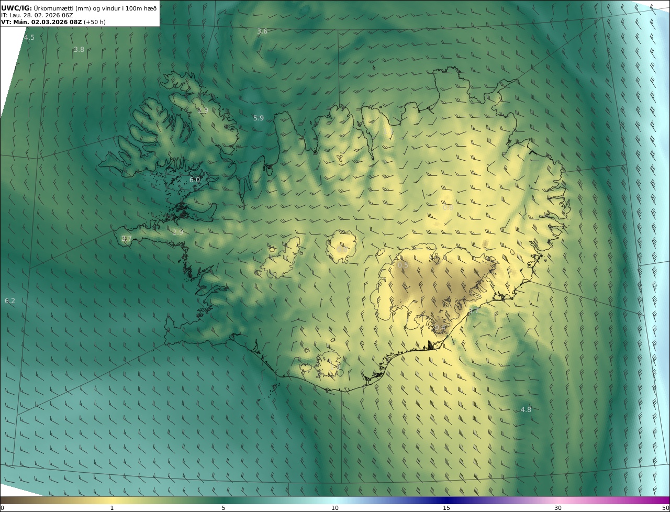Viewport: 670px width, 512px height.
Task: Click the '6.2' value label on the map
Action: 10,301
